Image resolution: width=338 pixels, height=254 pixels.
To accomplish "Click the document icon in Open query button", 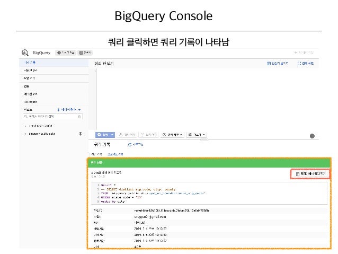I will click(298, 174).
